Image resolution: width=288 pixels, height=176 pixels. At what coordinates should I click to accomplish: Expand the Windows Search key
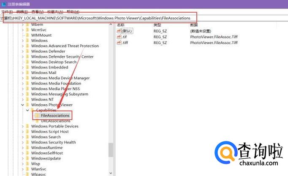click(22, 137)
